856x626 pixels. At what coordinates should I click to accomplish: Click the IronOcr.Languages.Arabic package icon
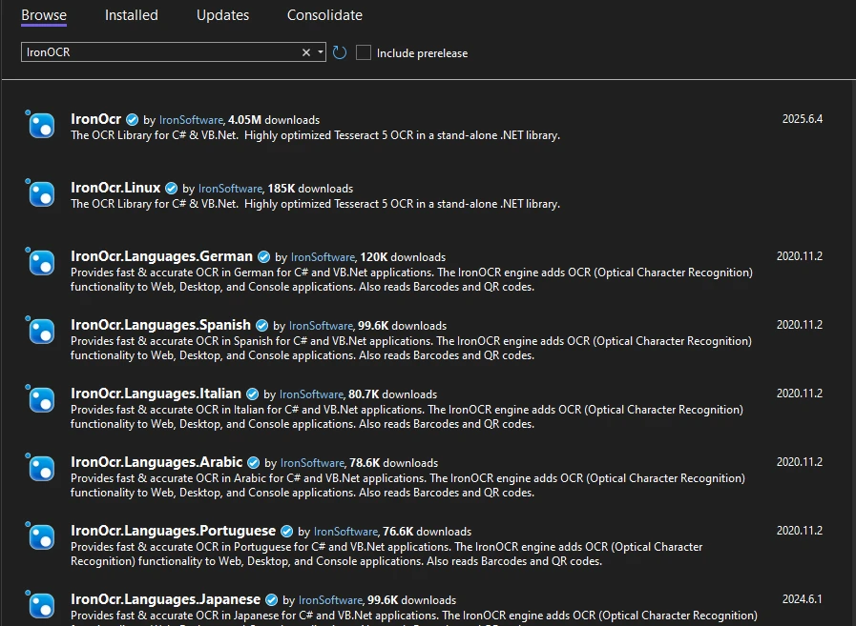(41, 469)
